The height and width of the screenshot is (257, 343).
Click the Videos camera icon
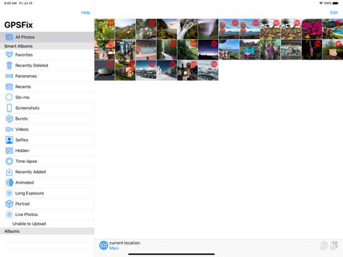click(9, 129)
